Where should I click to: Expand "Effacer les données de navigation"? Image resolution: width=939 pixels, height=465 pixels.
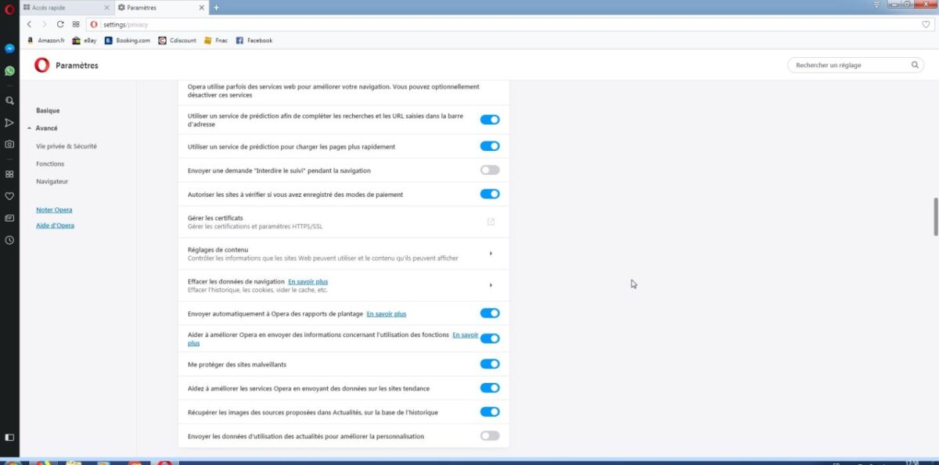[491, 285]
